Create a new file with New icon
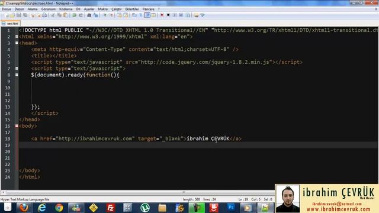Screen dimensions: 379x213 coord(7,15)
